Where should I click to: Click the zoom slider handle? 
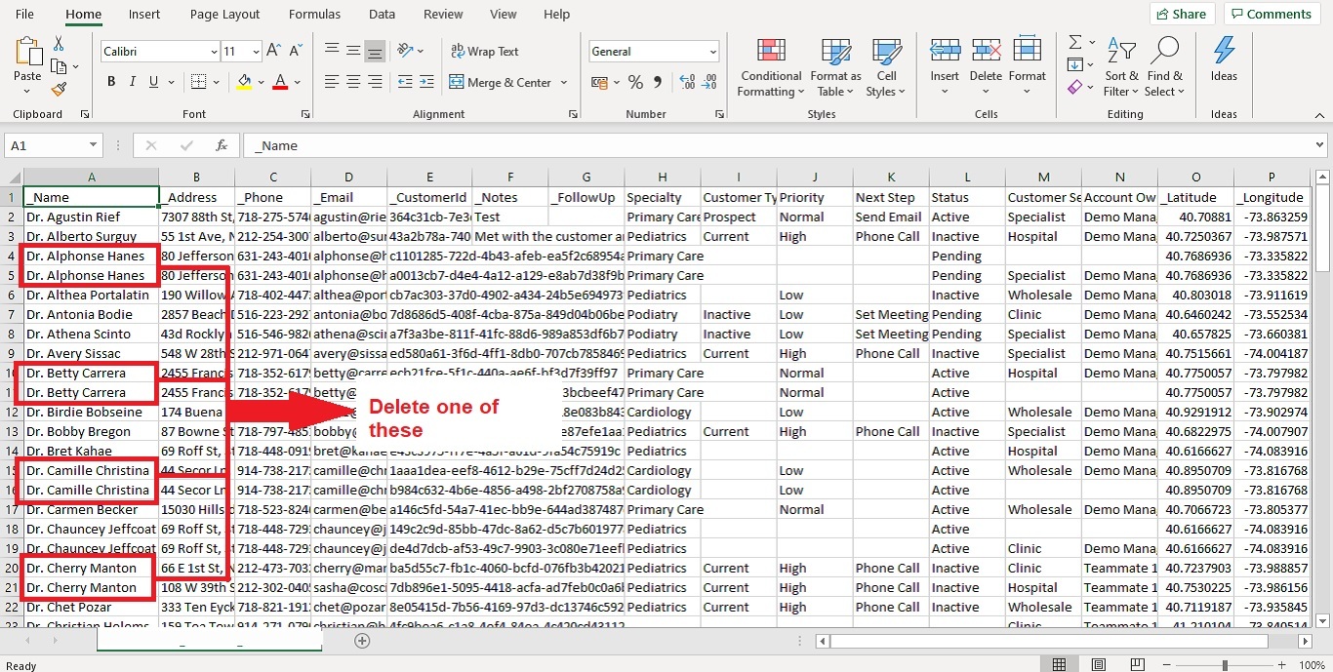point(1225,665)
